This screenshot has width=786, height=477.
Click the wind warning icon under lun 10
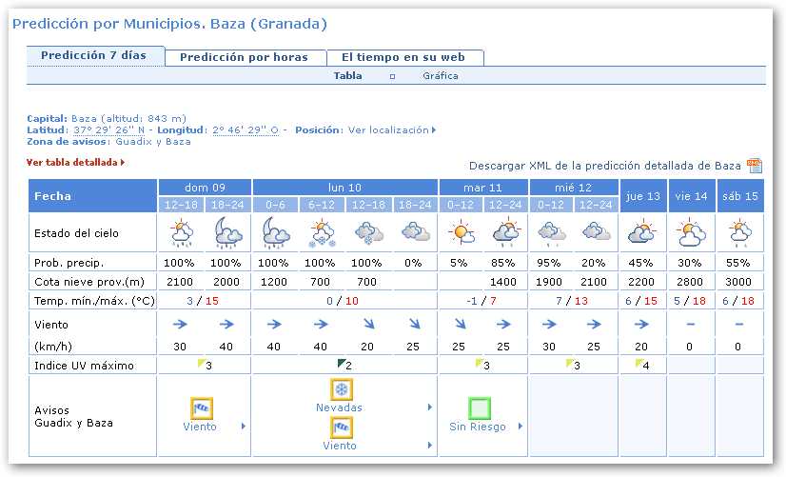pos(341,427)
